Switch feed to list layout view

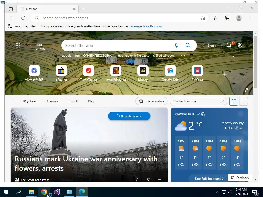click(x=243, y=101)
